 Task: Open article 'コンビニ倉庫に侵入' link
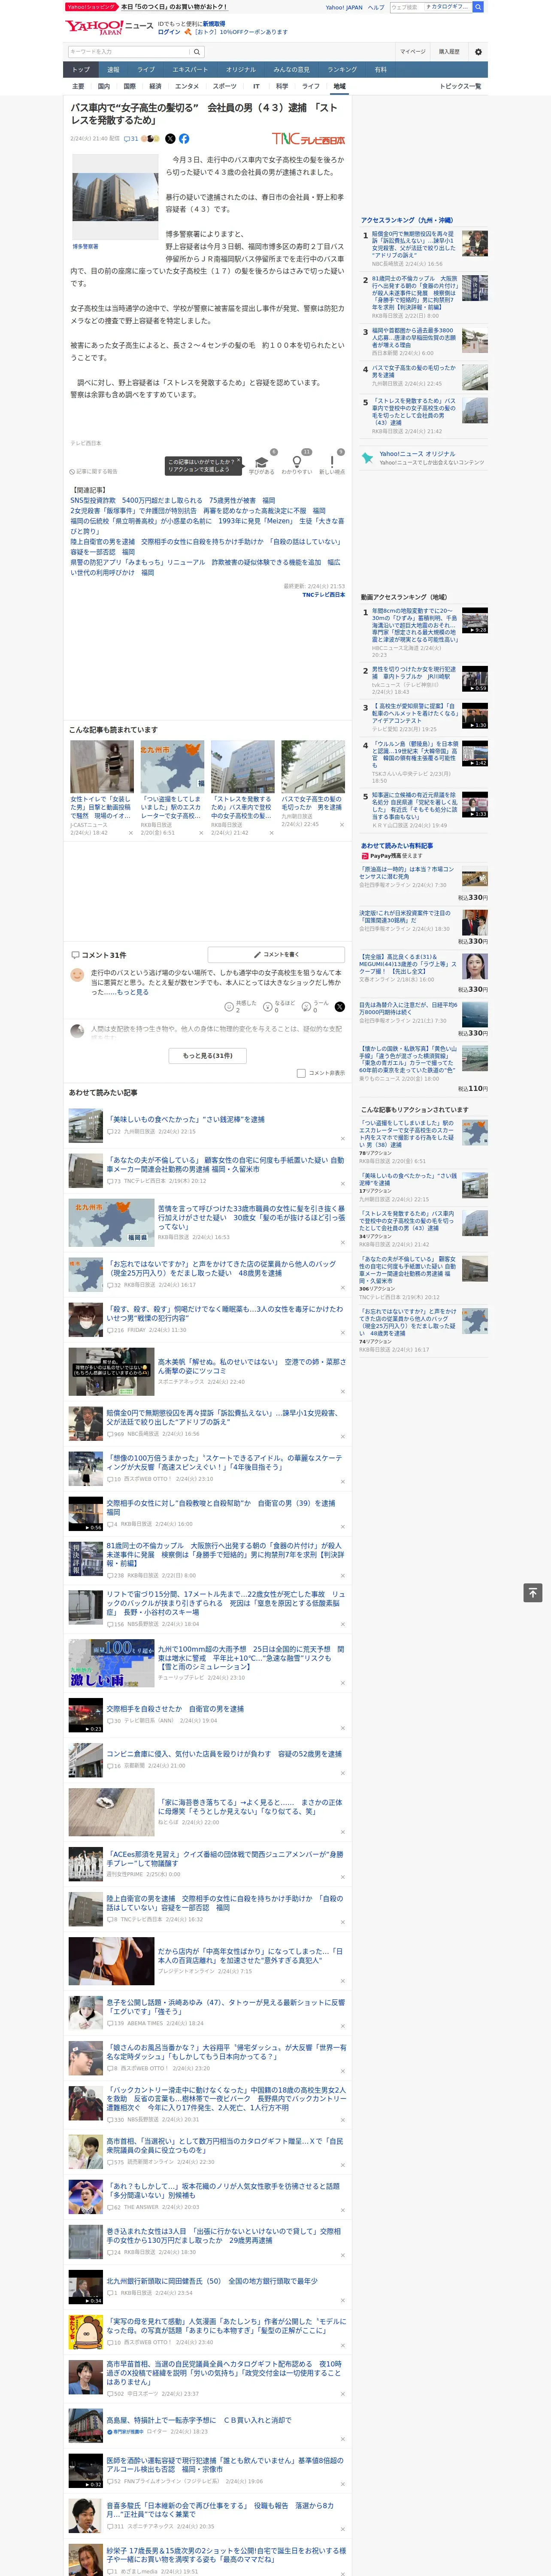224,1753
